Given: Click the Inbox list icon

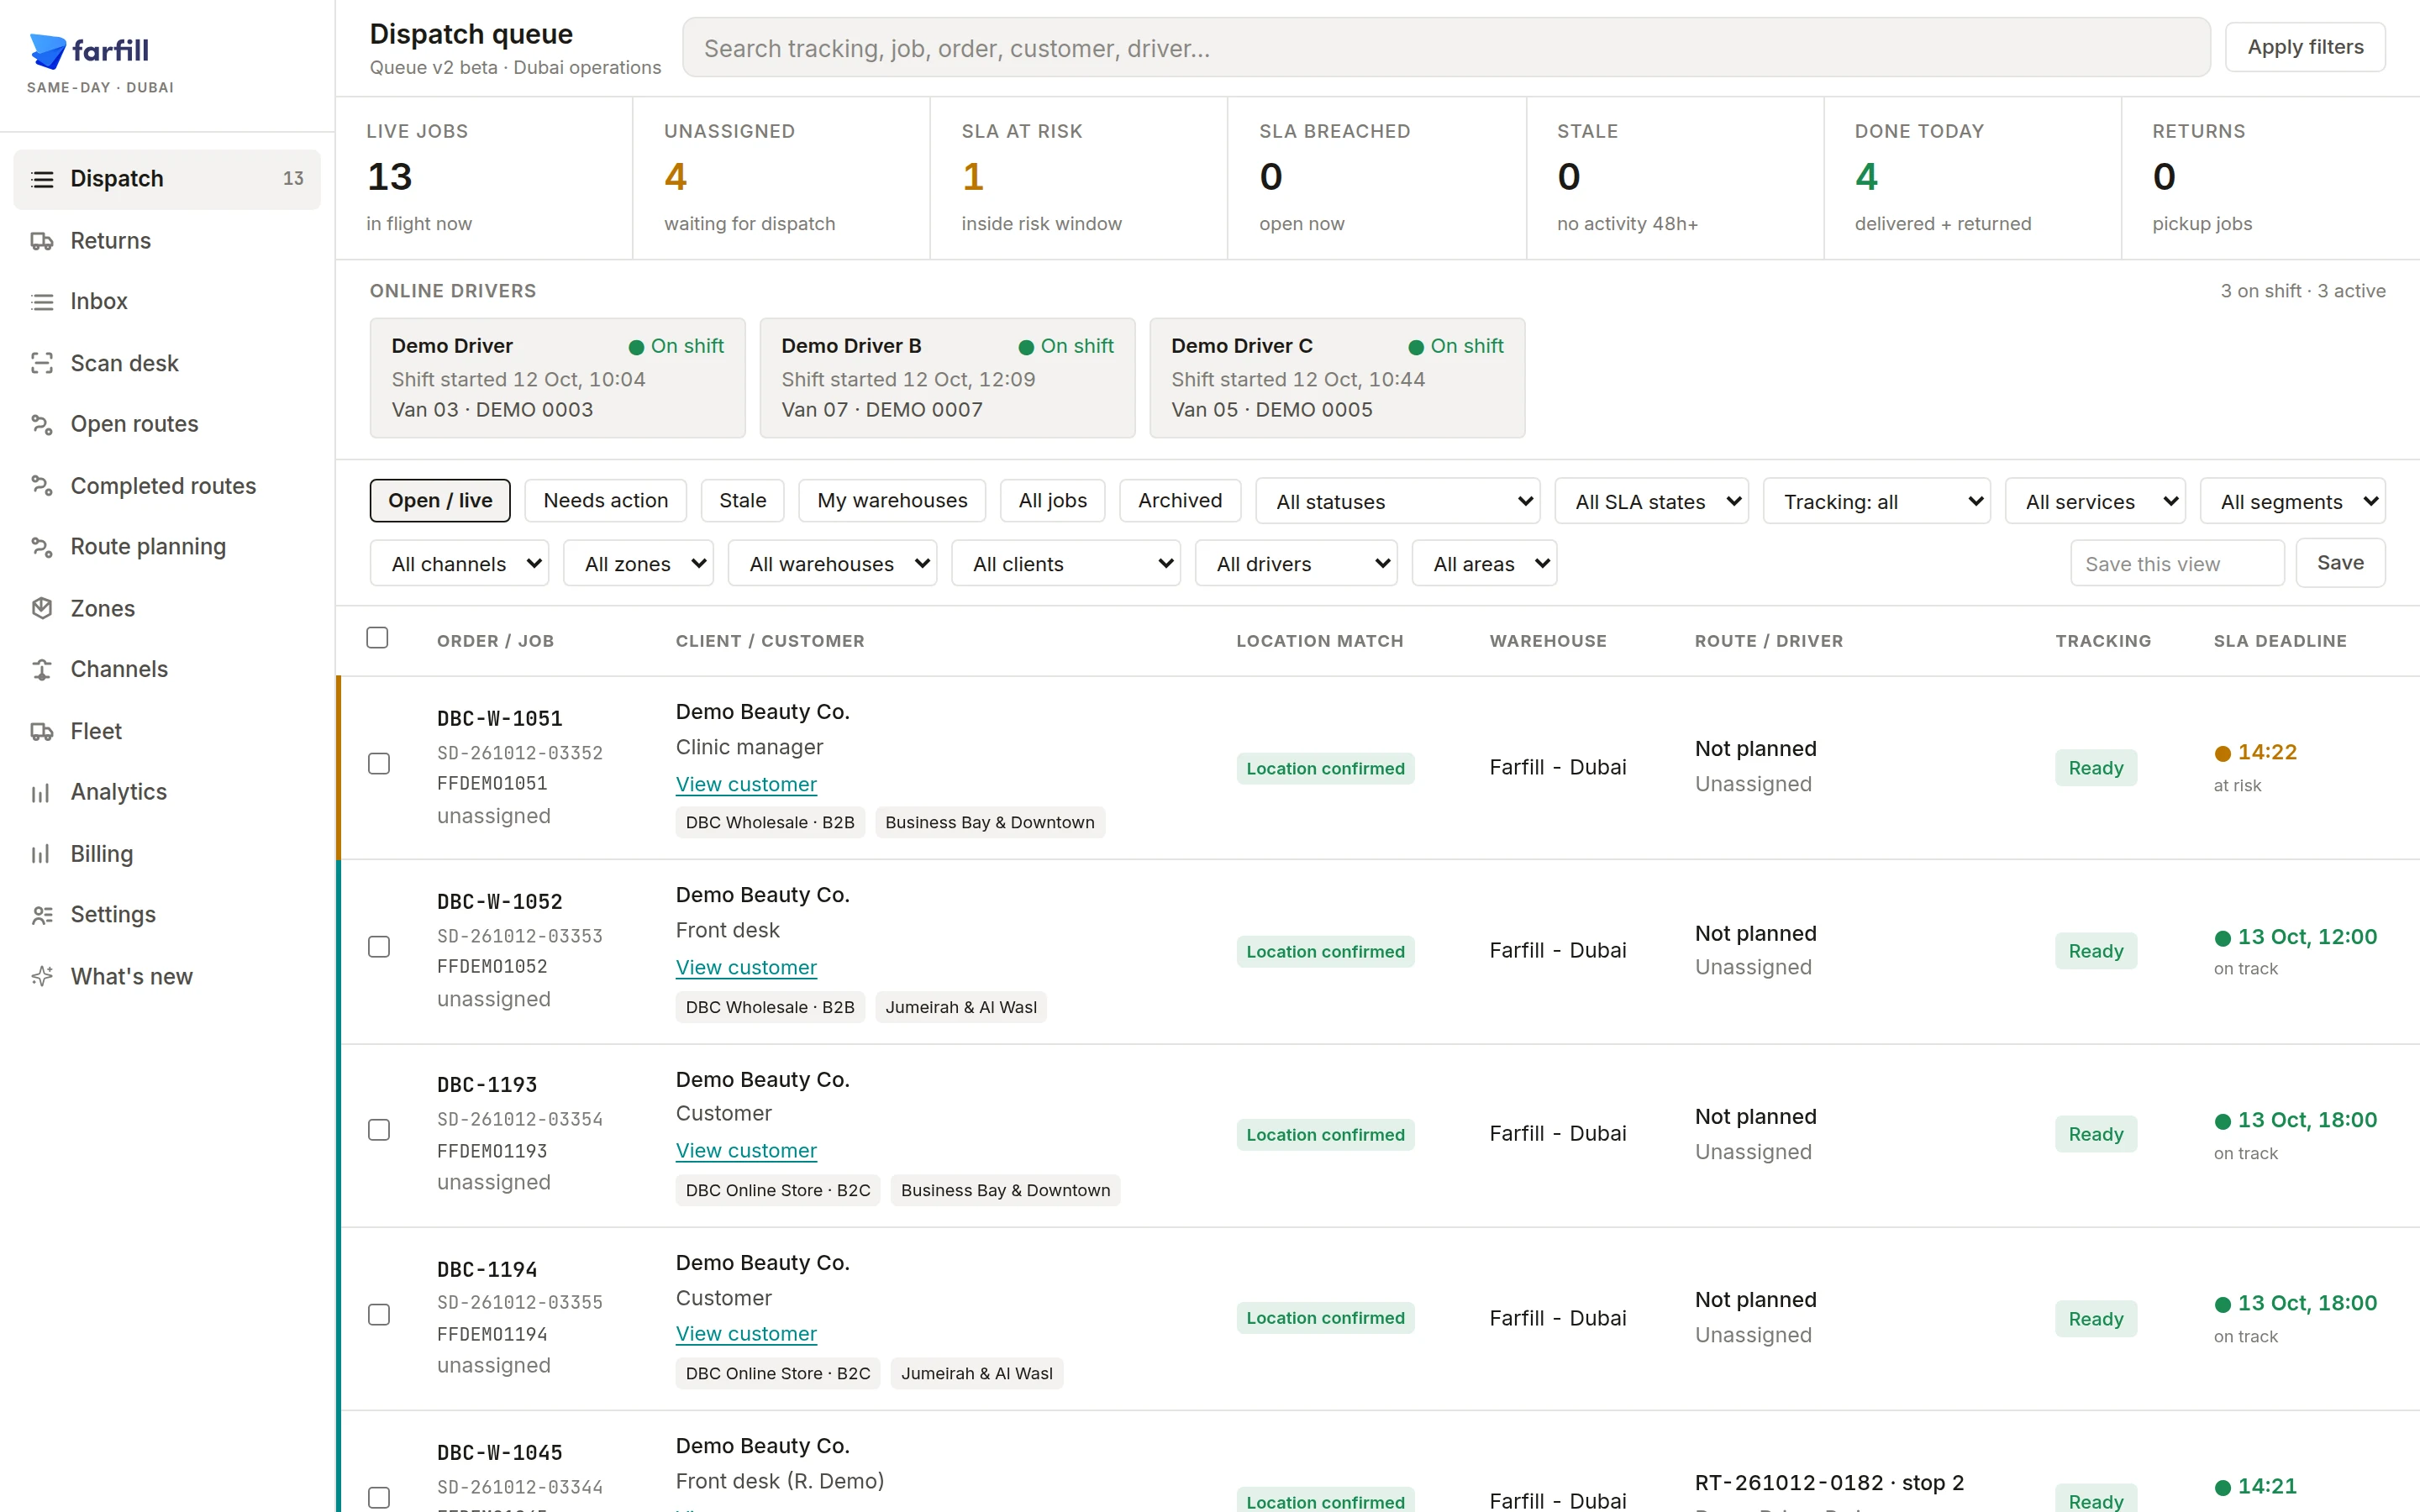Looking at the screenshot, I should (42, 302).
